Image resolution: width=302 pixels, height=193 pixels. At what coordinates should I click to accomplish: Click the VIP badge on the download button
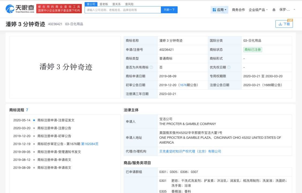pyautogui.click(x=290, y=20)
